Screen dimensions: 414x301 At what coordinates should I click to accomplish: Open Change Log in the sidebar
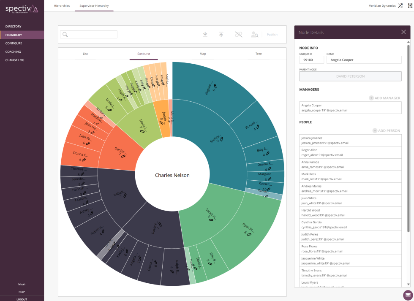15,60
